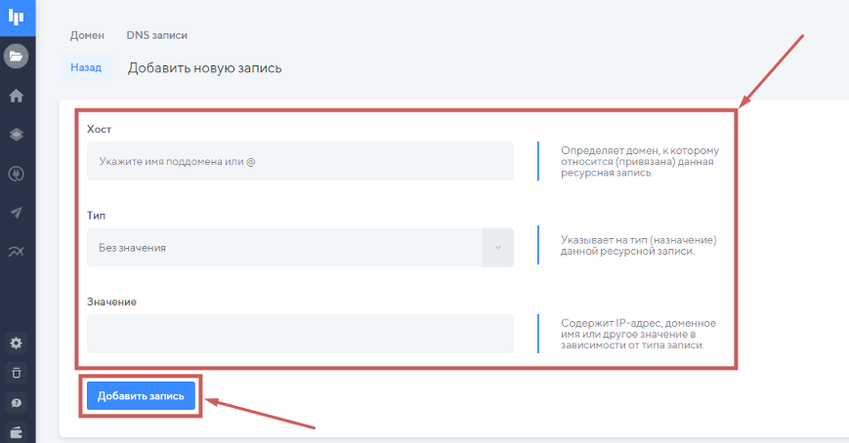Viewport: 849px width, 443px height.
Task: Click the Хост field help text
Action: (640, 162)
